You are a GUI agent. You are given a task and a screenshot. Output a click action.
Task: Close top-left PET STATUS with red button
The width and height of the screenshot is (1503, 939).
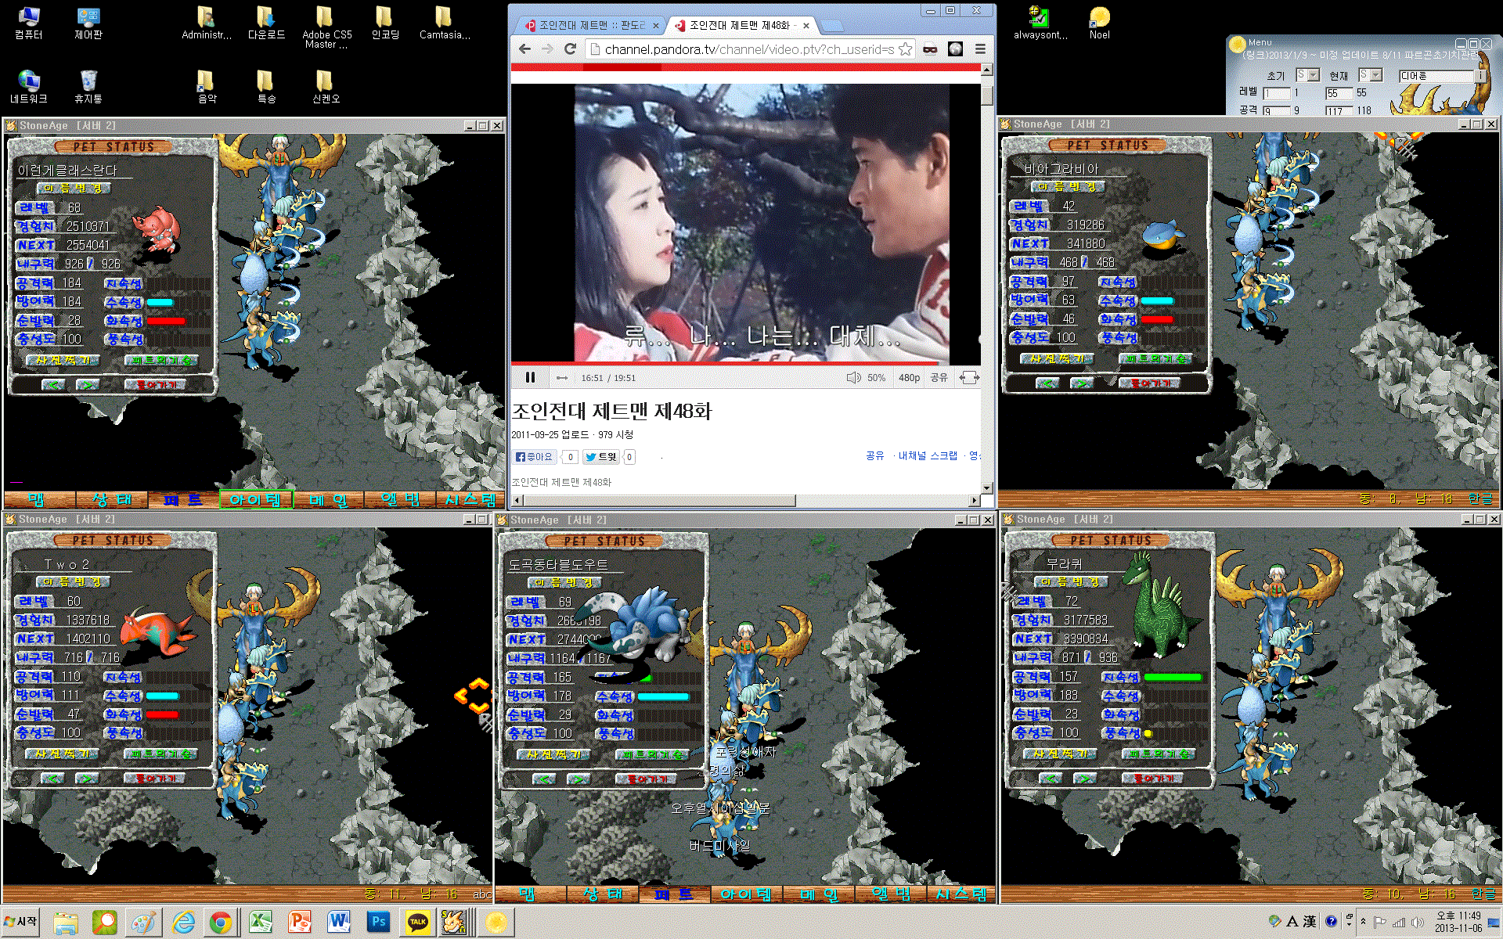tap(155, 384)
